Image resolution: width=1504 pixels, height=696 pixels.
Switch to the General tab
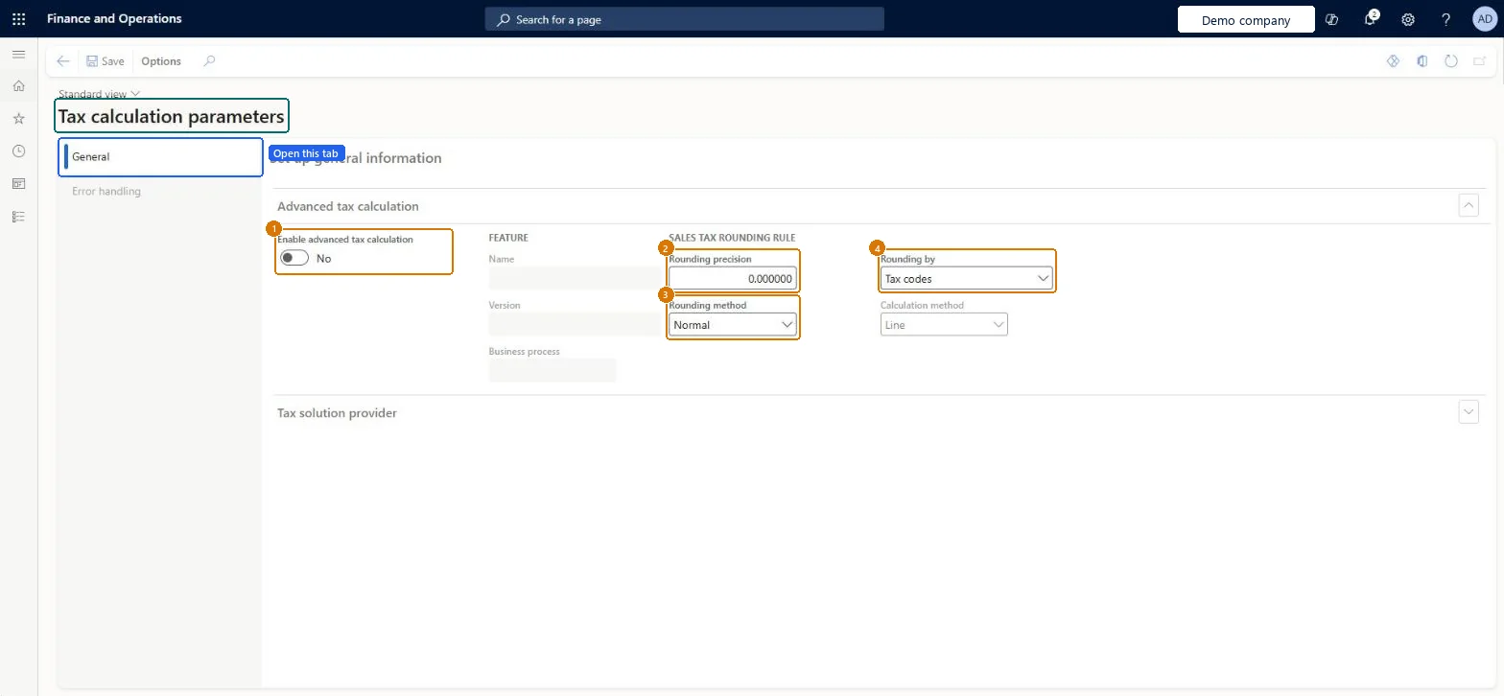point(161,157)
